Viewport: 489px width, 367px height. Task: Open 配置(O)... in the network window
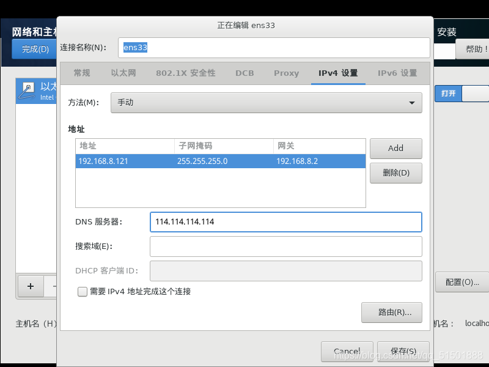(x=462, y=282)
